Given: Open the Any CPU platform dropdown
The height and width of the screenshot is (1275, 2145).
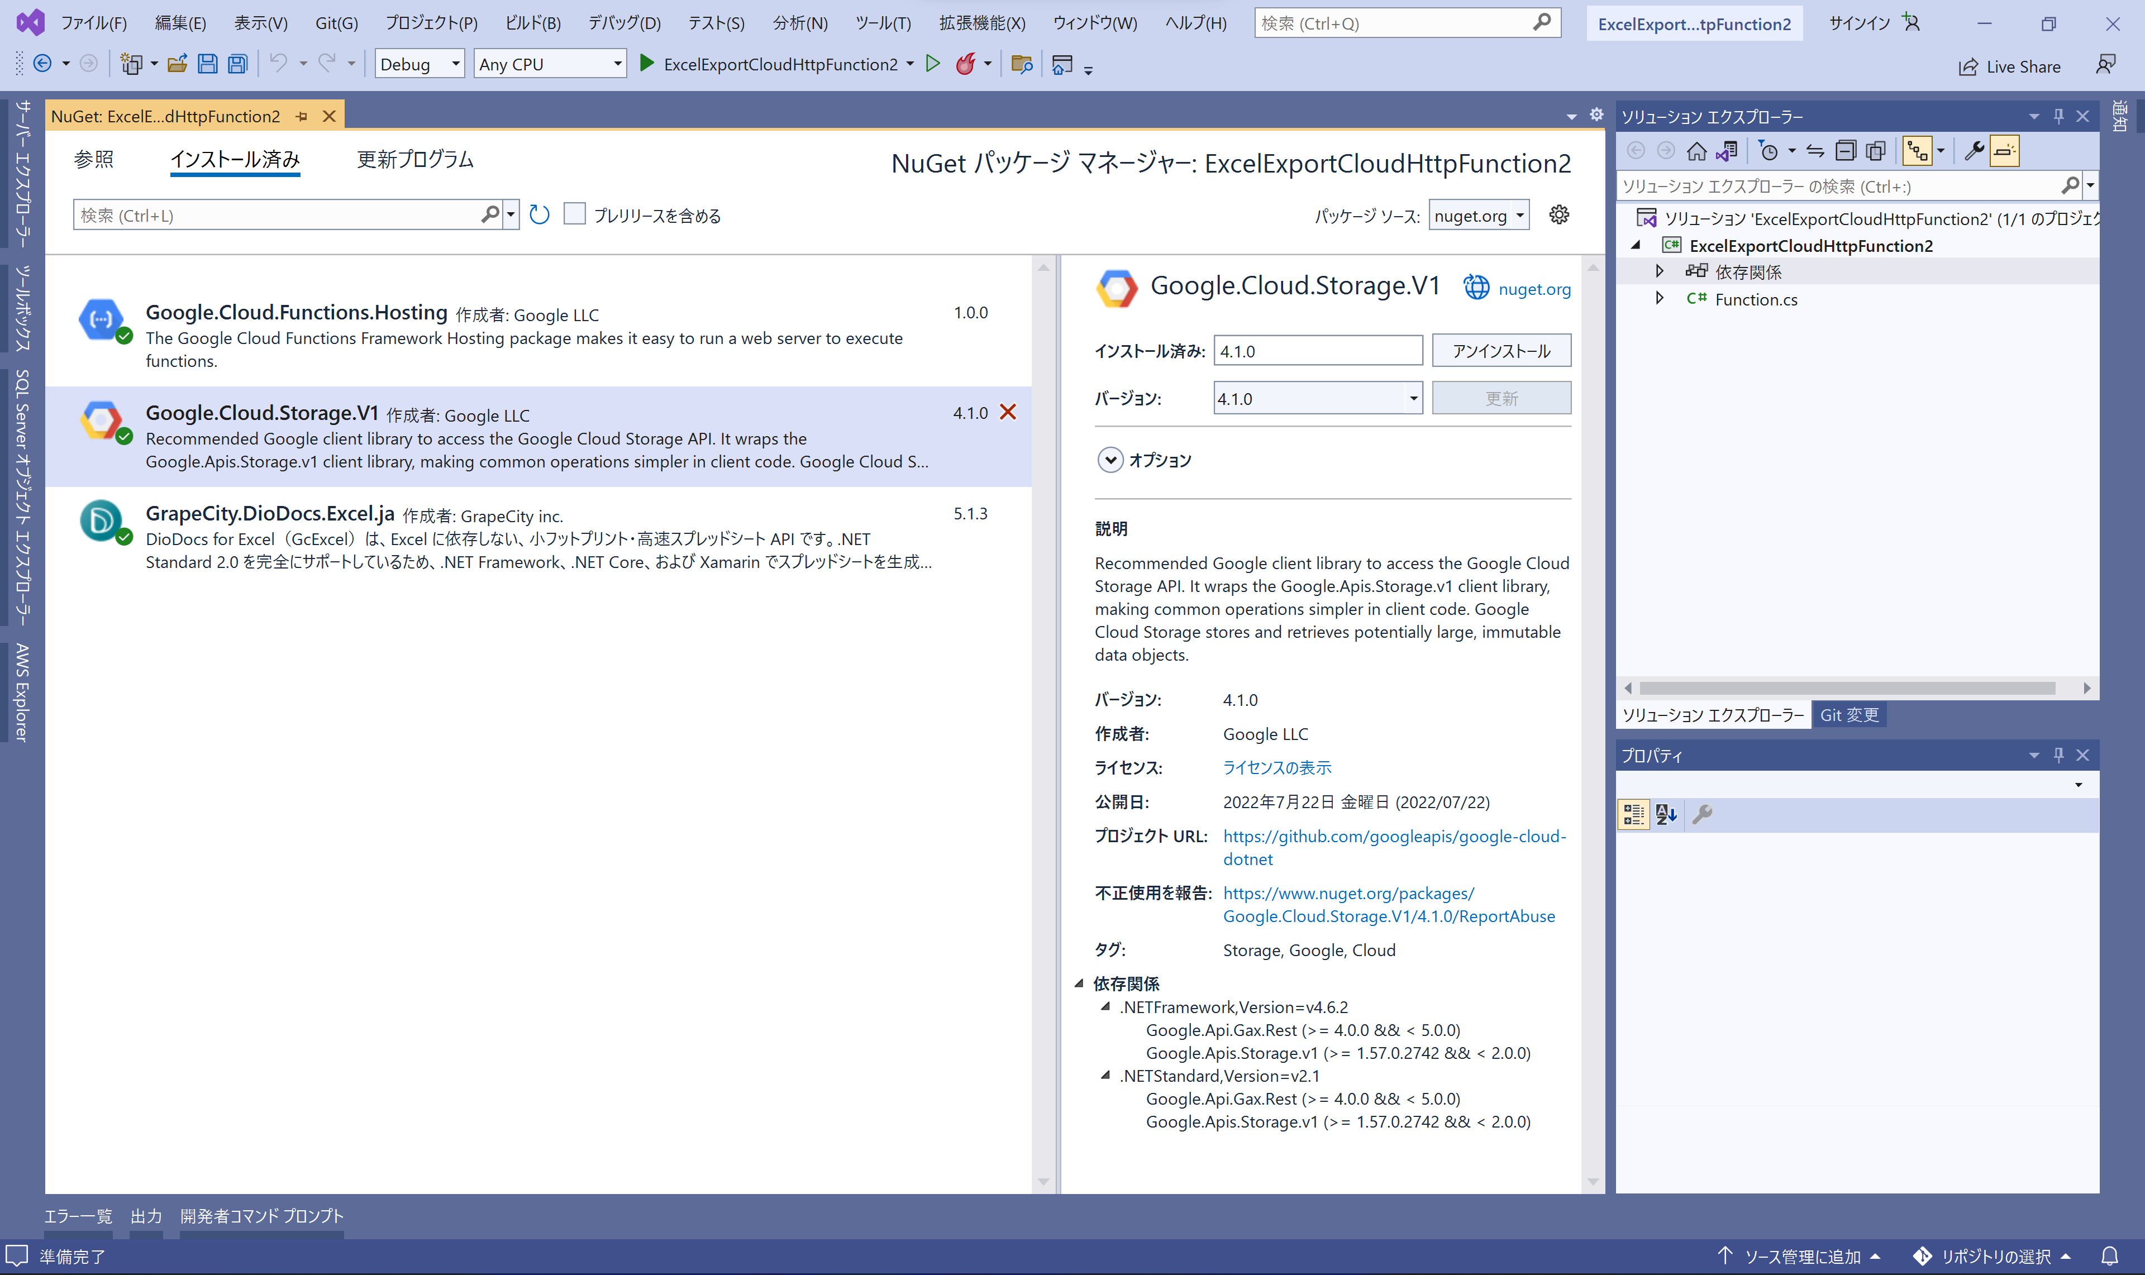Looking at the screenshot, I should tap(549, 64).
